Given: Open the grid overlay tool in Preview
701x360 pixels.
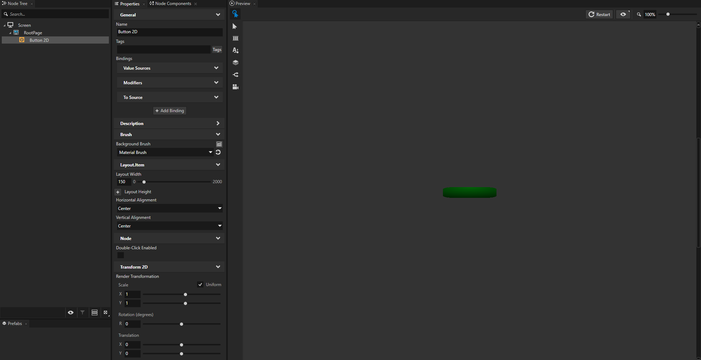Looking at the screenshot, I should click(x=235, y=38).
